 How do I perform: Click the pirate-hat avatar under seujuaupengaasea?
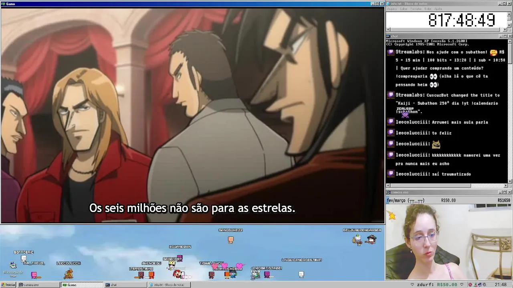click(372, 239)
